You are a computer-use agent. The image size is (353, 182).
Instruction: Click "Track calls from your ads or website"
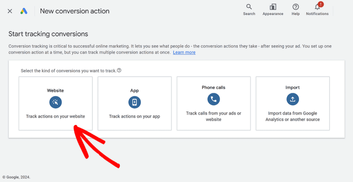tap(213, 116)
